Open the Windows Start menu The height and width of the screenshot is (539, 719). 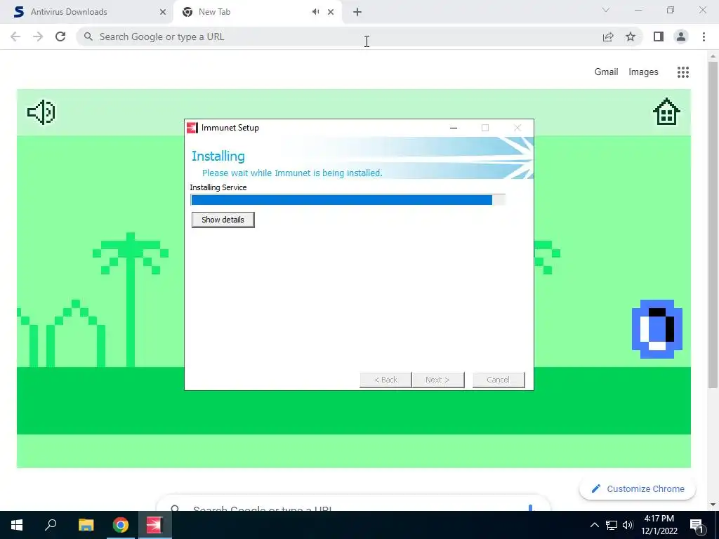click(17, 525)
